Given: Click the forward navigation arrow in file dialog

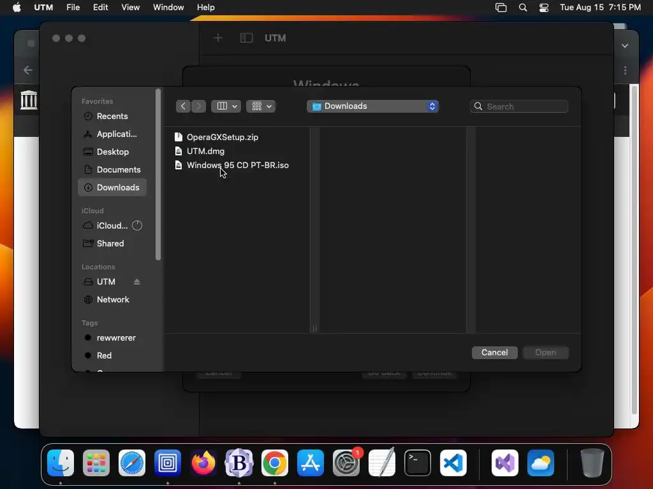Looking at the screenshot, I should pos(199,106).
